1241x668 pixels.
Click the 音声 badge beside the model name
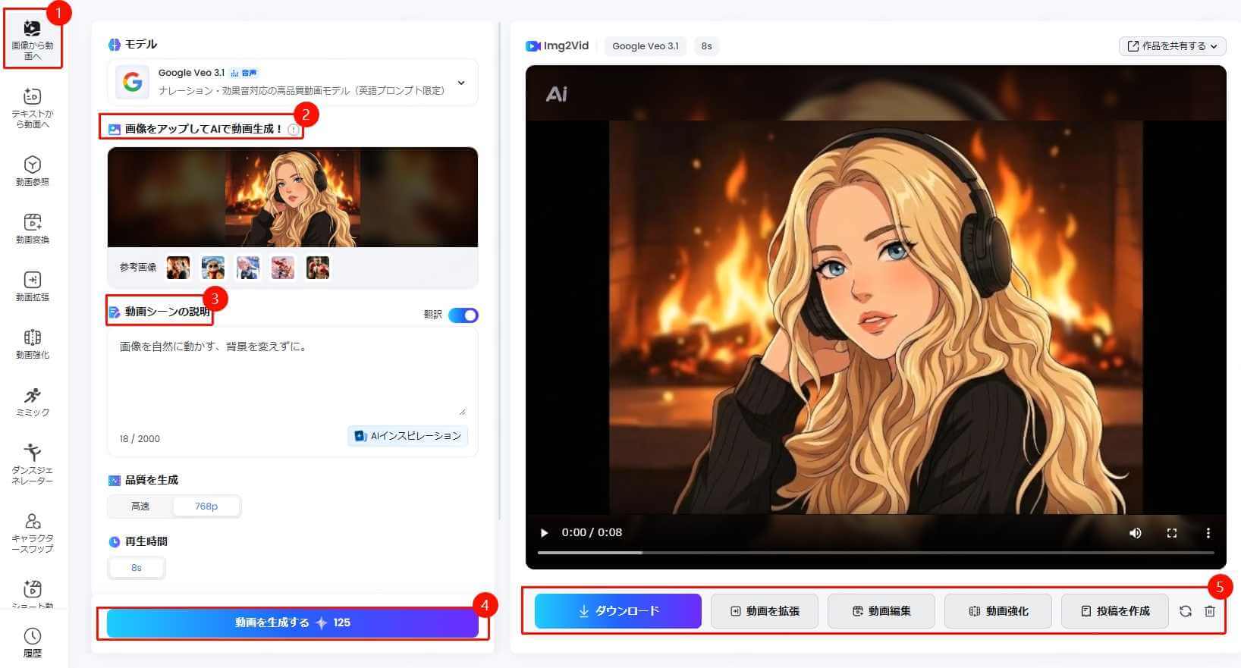click(244, 73)
